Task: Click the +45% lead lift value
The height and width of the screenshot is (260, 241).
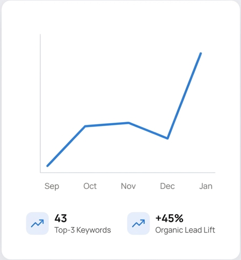Action: tap(169, 218)
